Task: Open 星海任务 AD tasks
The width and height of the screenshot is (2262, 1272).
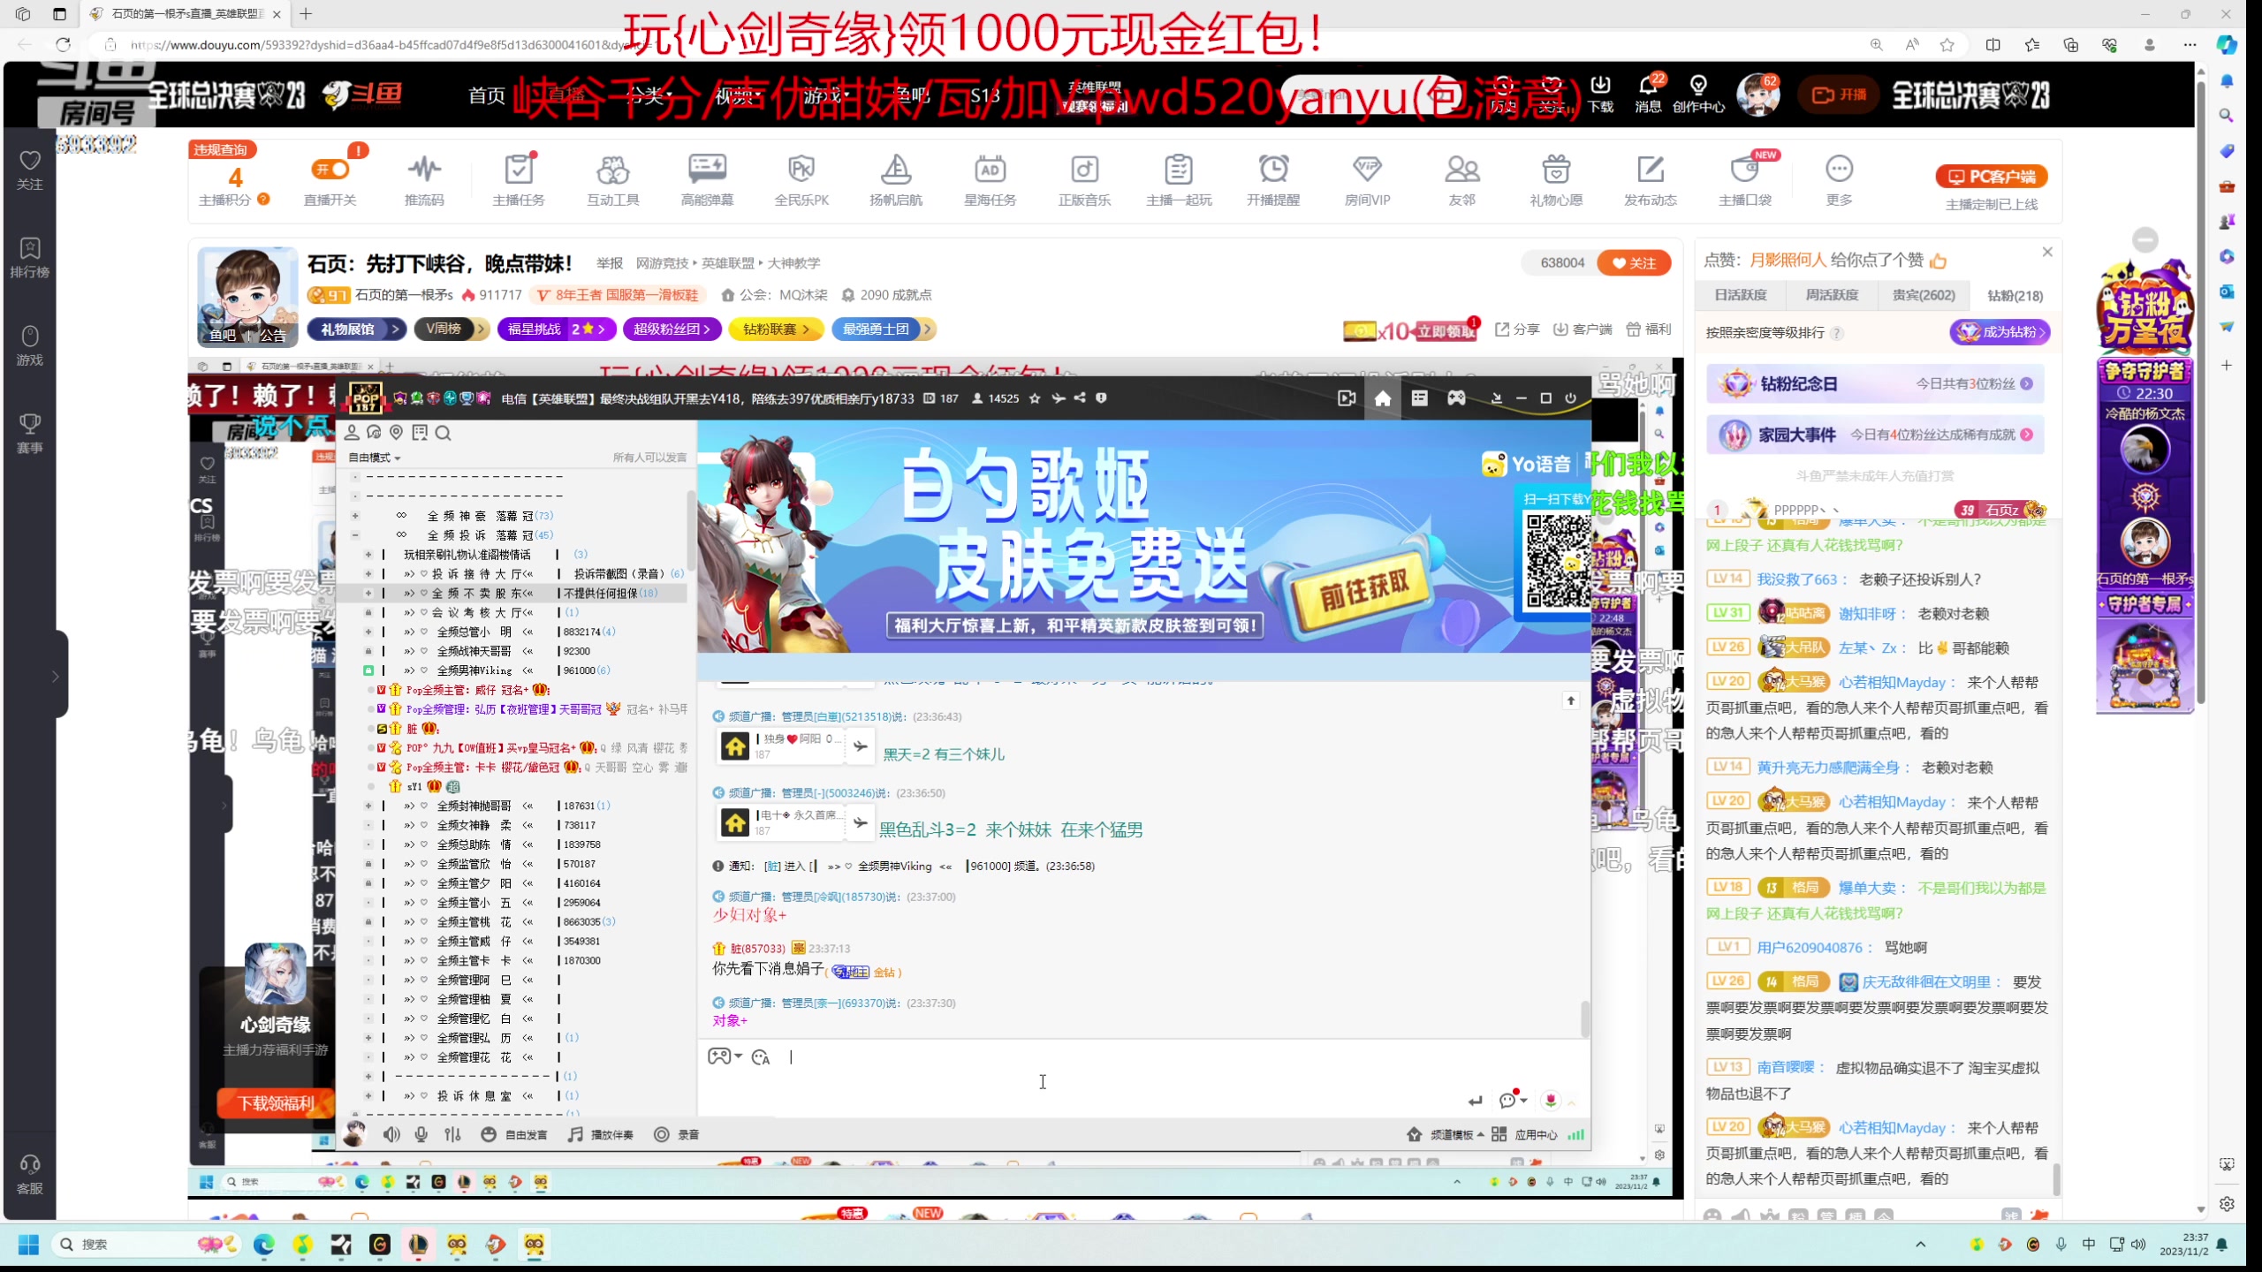Action: point(990,179)
